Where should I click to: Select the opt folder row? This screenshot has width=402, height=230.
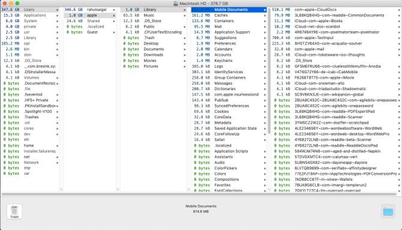pos(30,43)
